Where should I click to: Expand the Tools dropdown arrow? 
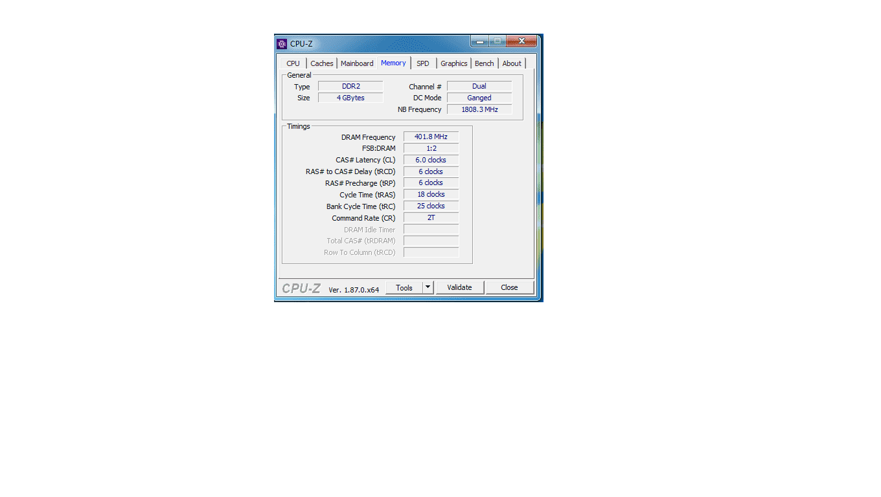428,288
